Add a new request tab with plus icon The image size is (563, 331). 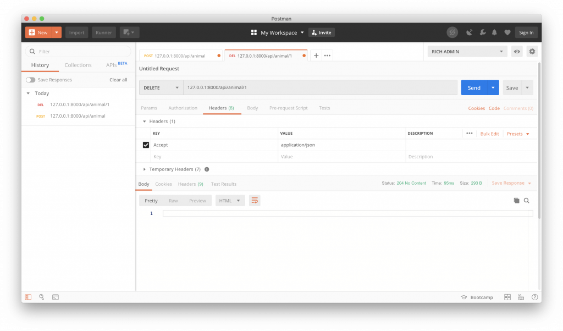point(316,56)
